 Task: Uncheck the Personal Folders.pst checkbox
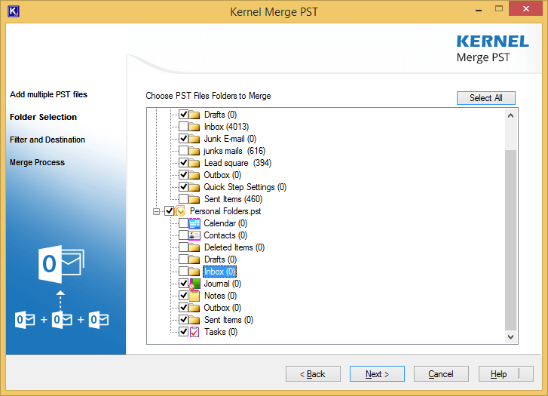click(169, 211)
